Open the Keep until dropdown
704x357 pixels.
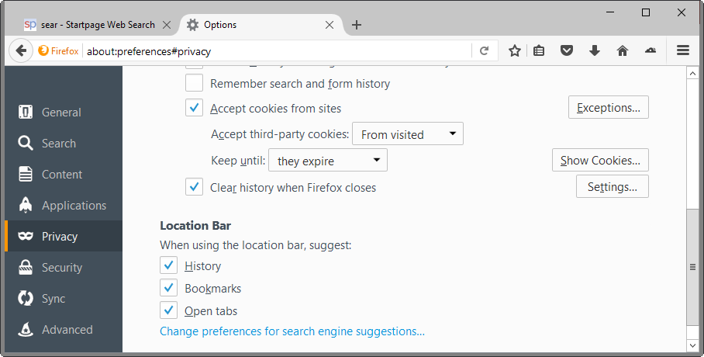point(328,161)
